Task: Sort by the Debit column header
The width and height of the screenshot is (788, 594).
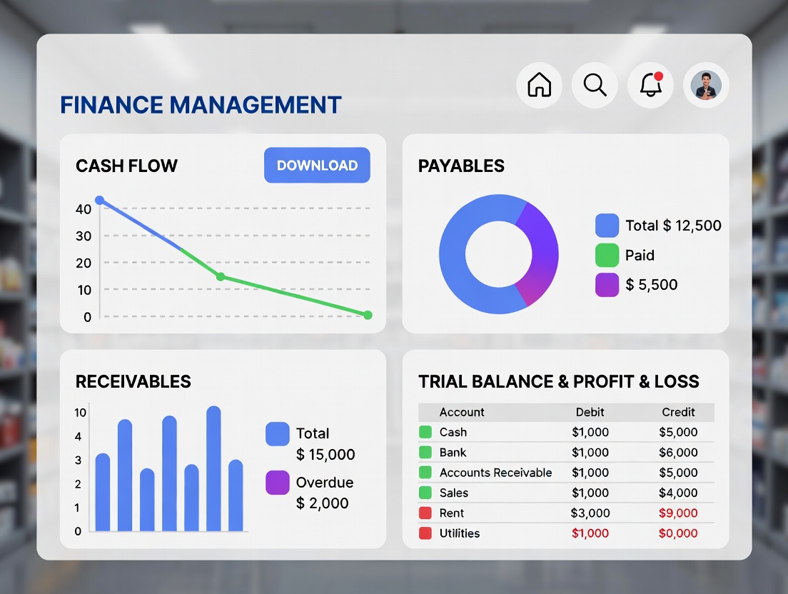Action: (x=590, y=412)
